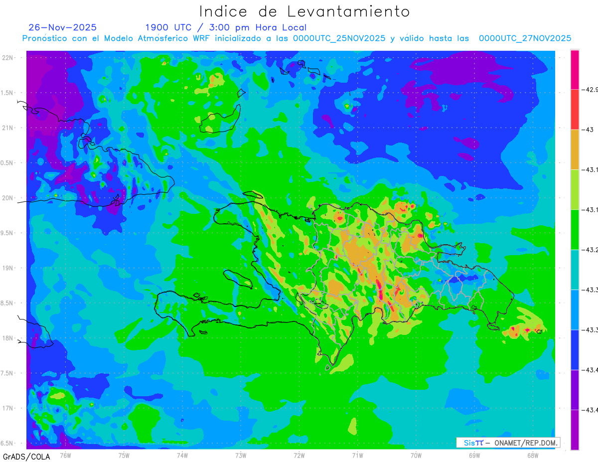Click the "26-Nov-2025" date text
The width and height of the screenshot is (598, 462).
pyautogui.click(x=63, y=27)
